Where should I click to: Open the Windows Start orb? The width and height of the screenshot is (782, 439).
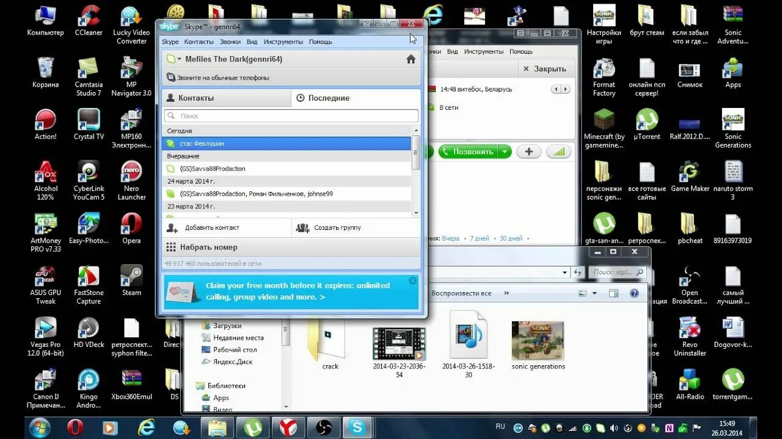(x=40, y=427)
